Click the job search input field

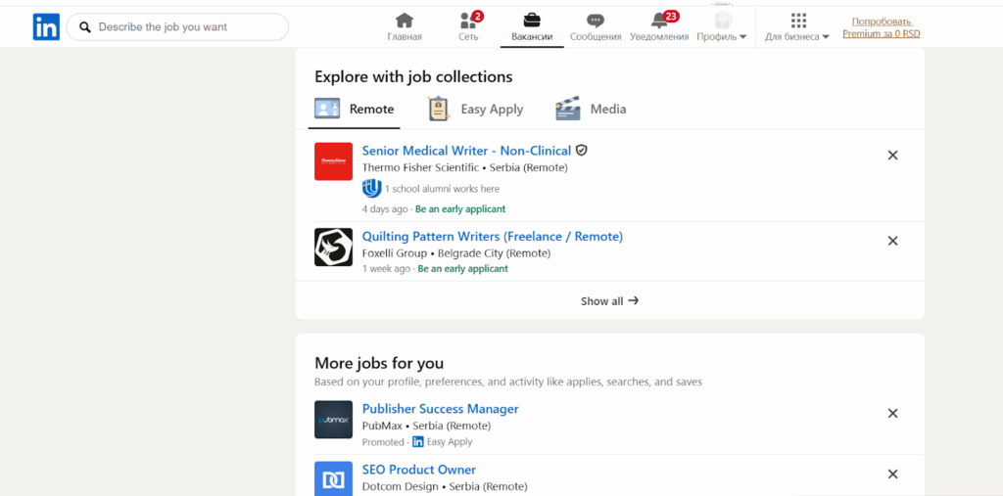click(x=186, y=27)
